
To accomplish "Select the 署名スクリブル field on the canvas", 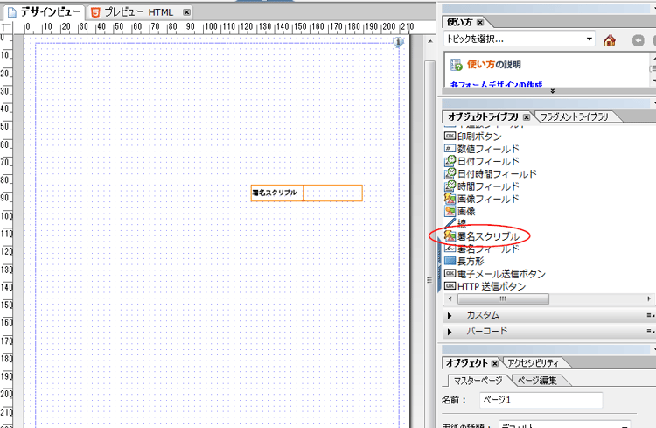I will tap(307, 193).
